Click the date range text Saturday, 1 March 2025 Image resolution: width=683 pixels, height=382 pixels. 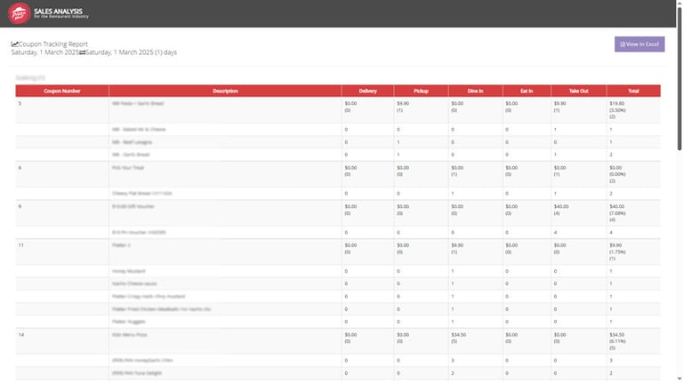[x=94, y=52]
